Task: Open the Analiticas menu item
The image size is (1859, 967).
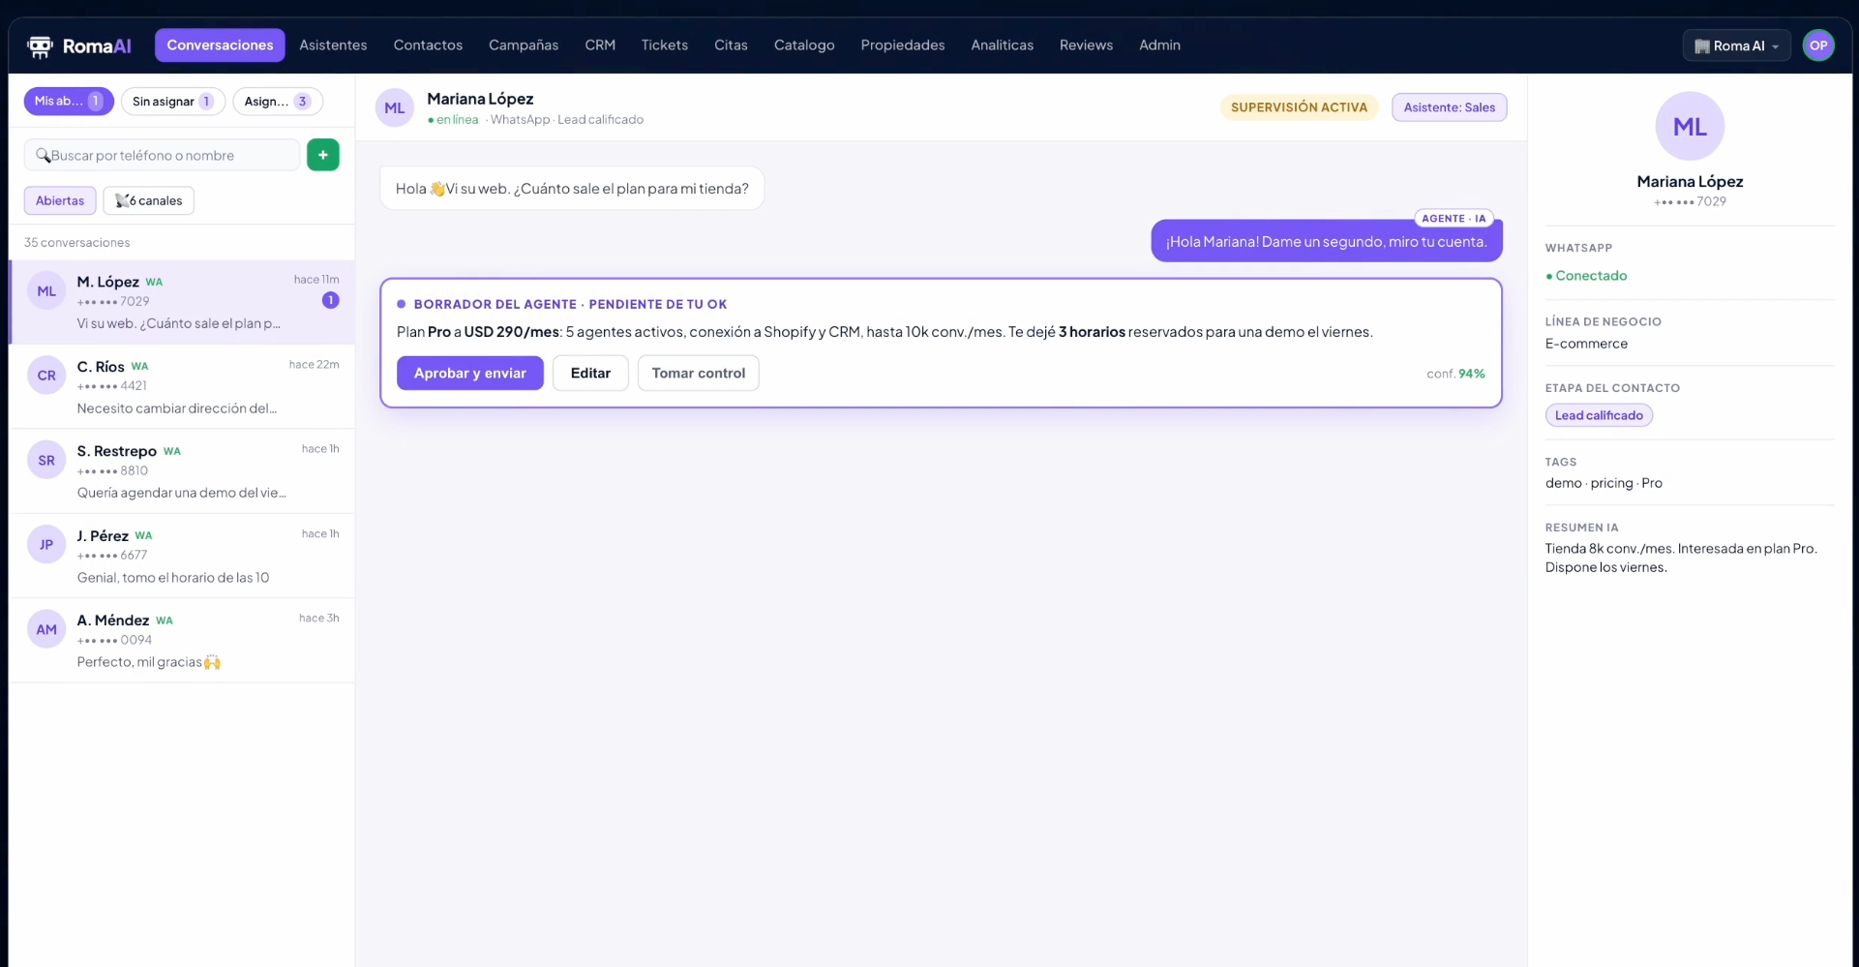Action: (1002, 45)
